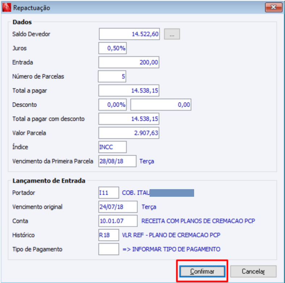Click the Total a pagar com desconto label
Viewport: 285px width, 283px height.
pyautogui.click(x=49, y=119)
